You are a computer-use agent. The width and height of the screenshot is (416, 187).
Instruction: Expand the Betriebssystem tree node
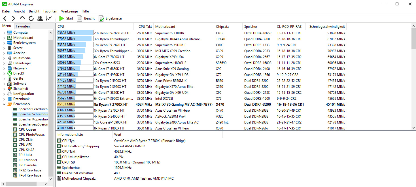4,43
